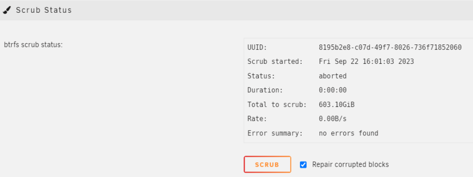Image resolution: width=473 pixels, height=177 pixels.
Task: Click the brush icon beside Scrub Status
Action: click(7, 10)
